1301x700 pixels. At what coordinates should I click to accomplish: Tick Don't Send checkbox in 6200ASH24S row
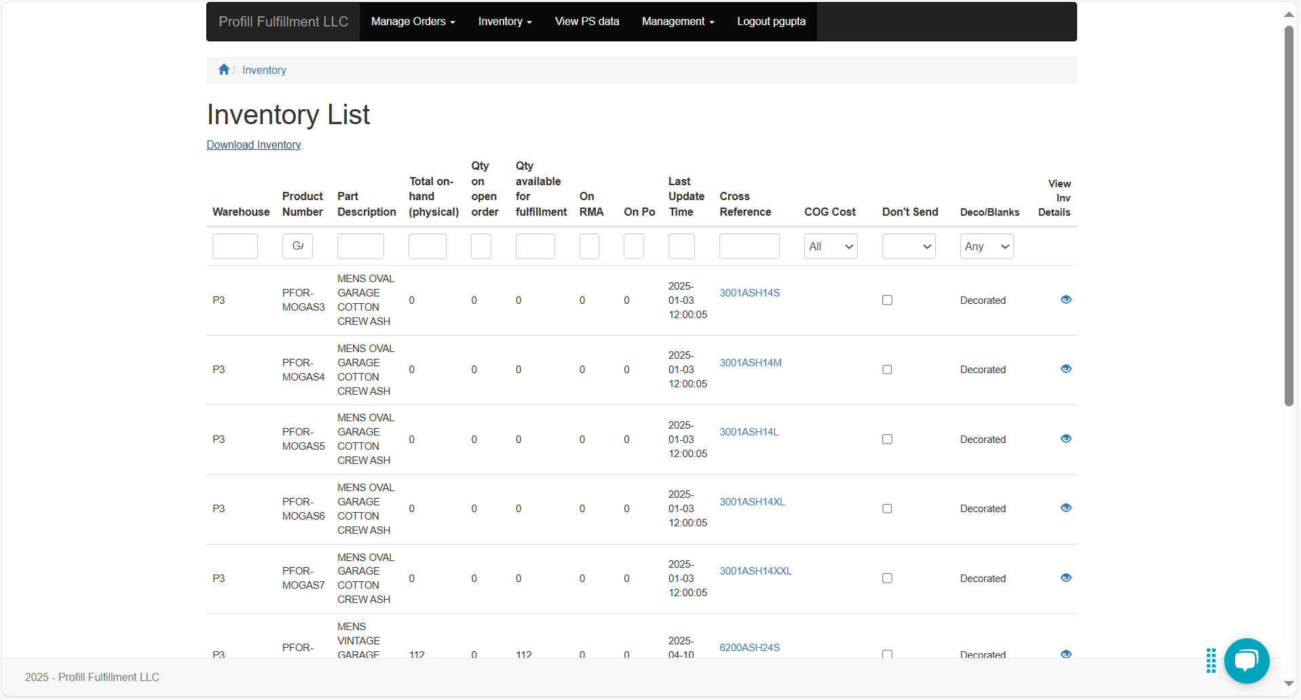(x=887, y=654)
